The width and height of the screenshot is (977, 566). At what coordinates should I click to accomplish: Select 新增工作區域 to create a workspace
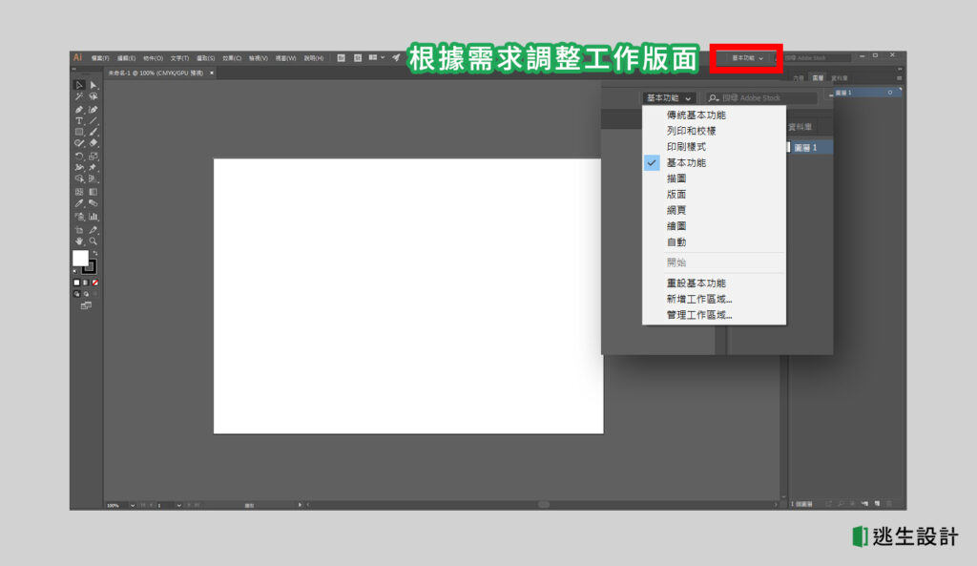[697, 299]
